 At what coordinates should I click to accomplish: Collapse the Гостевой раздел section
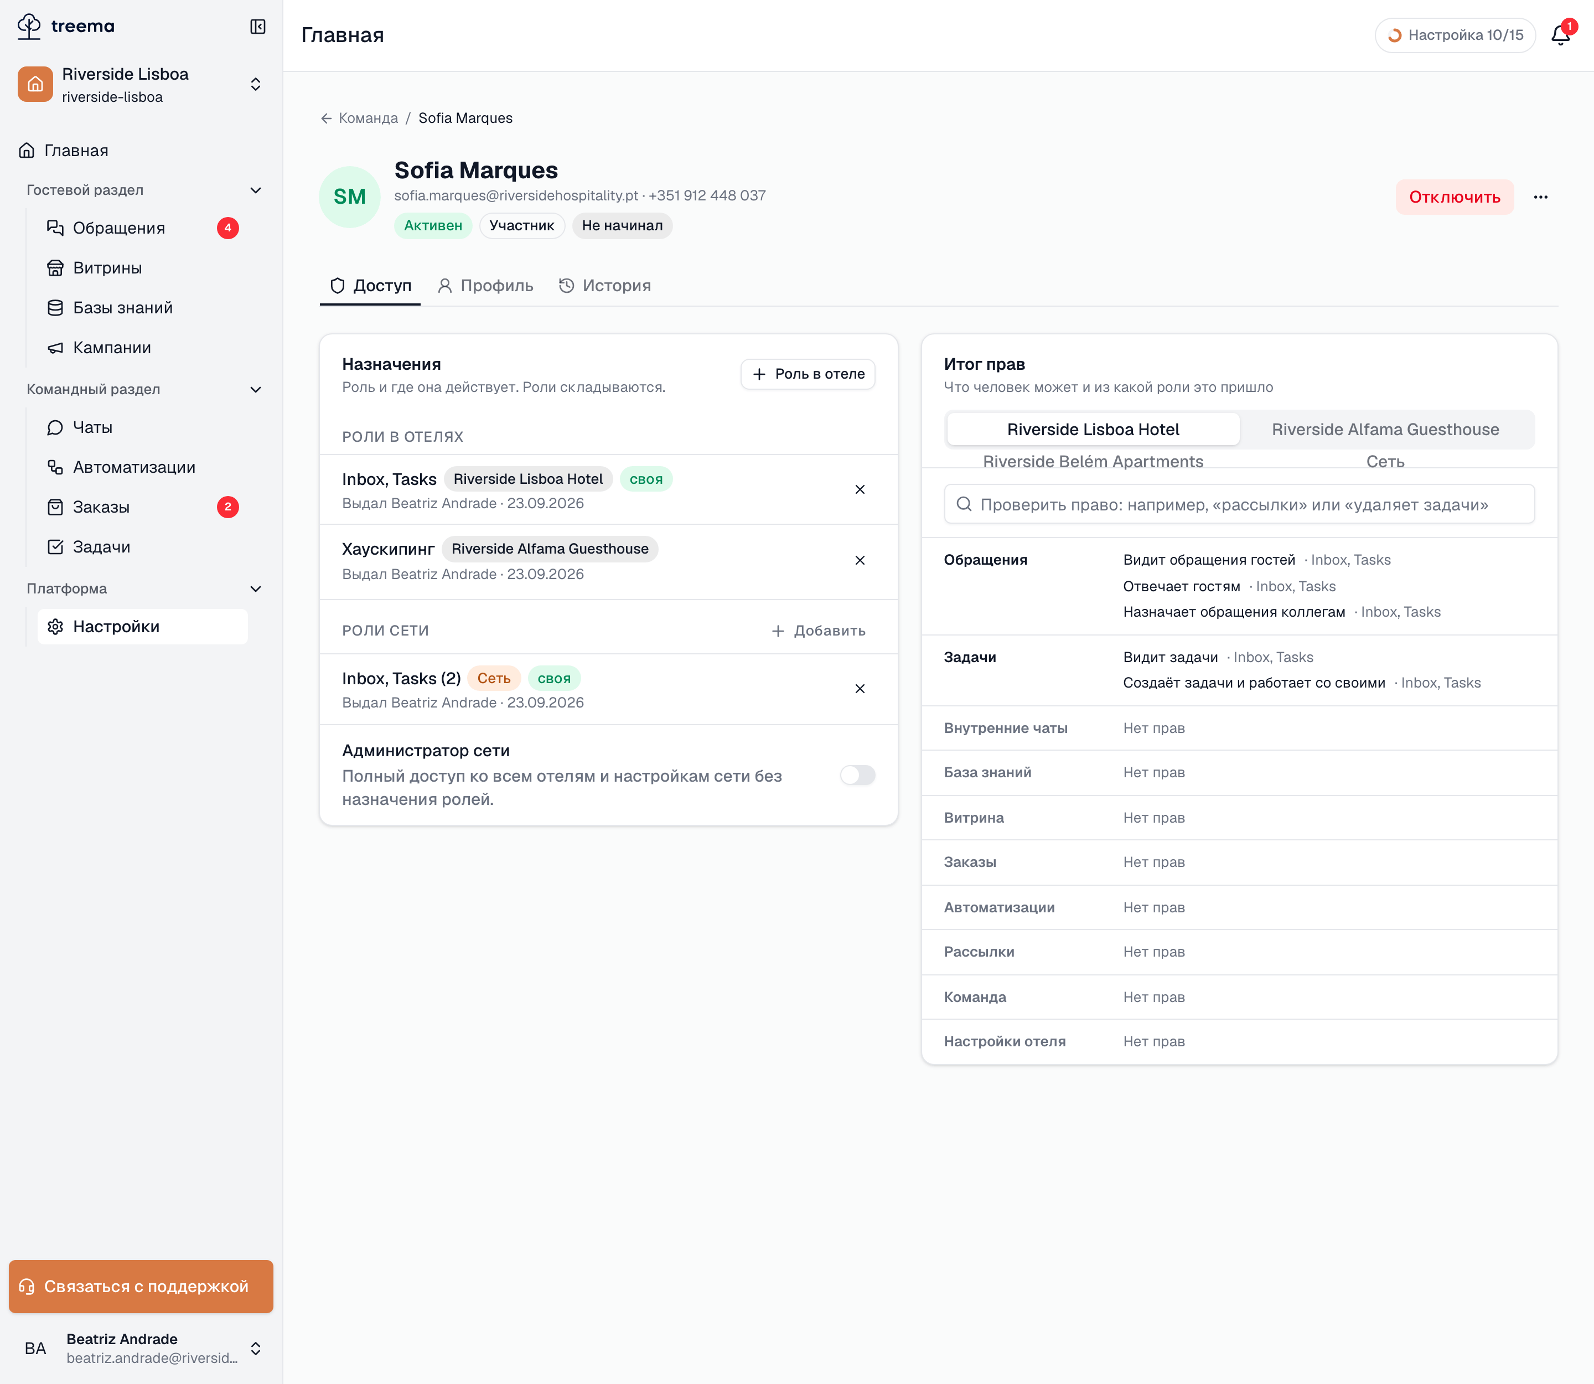[256, 190]
